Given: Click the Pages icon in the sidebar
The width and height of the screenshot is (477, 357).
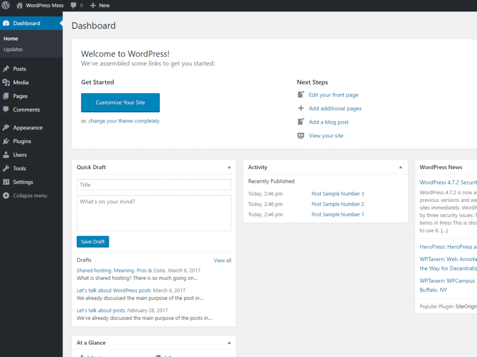Looking at the screenshot, I should 6,96.
